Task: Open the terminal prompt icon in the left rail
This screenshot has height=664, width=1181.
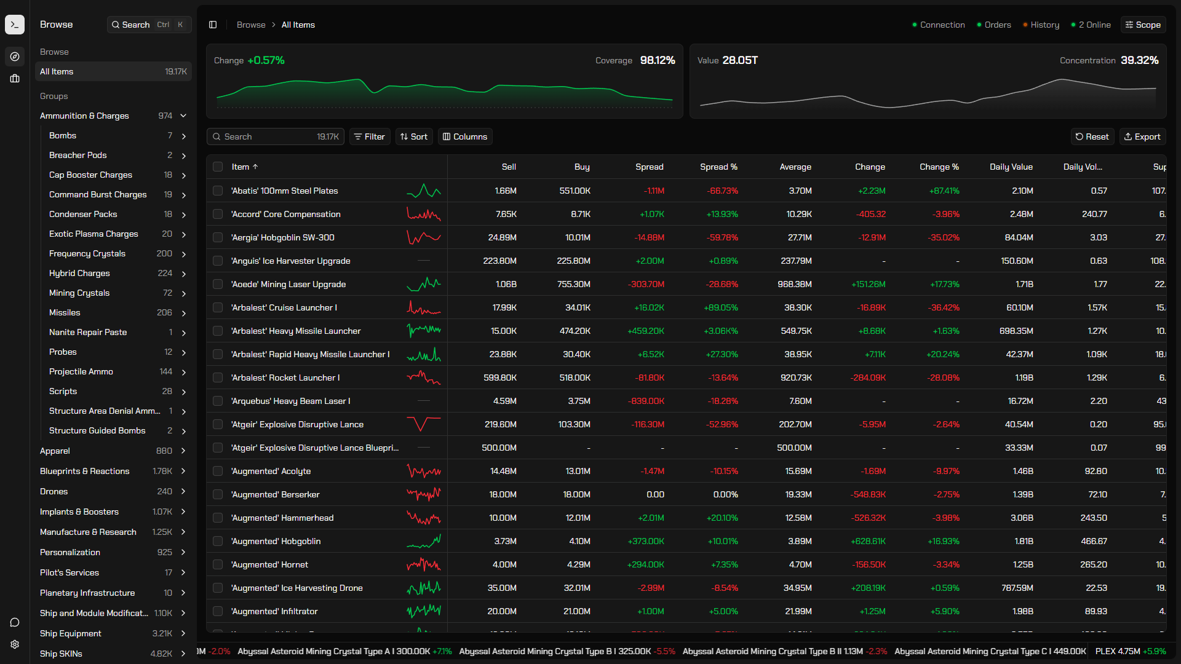Action: tap(15, 25)
